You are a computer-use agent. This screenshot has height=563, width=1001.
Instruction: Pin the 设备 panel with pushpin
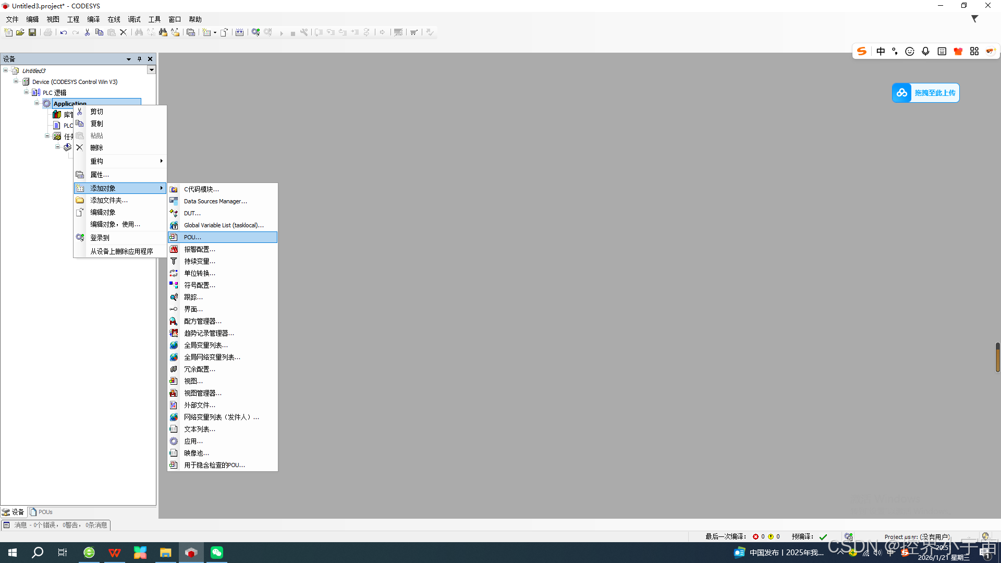(139, 59)
